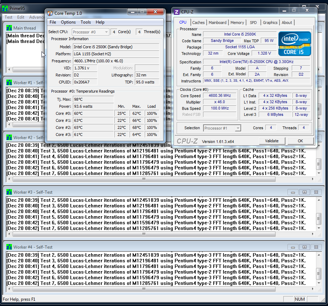
Task: Open the Selection Processor #1 dropdown in CPU-Z
Action: coord(222,128)
